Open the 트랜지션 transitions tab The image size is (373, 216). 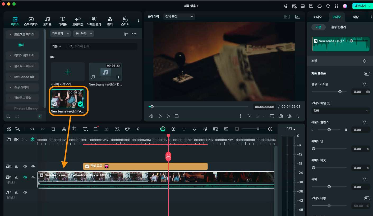[x=78, y=21]
